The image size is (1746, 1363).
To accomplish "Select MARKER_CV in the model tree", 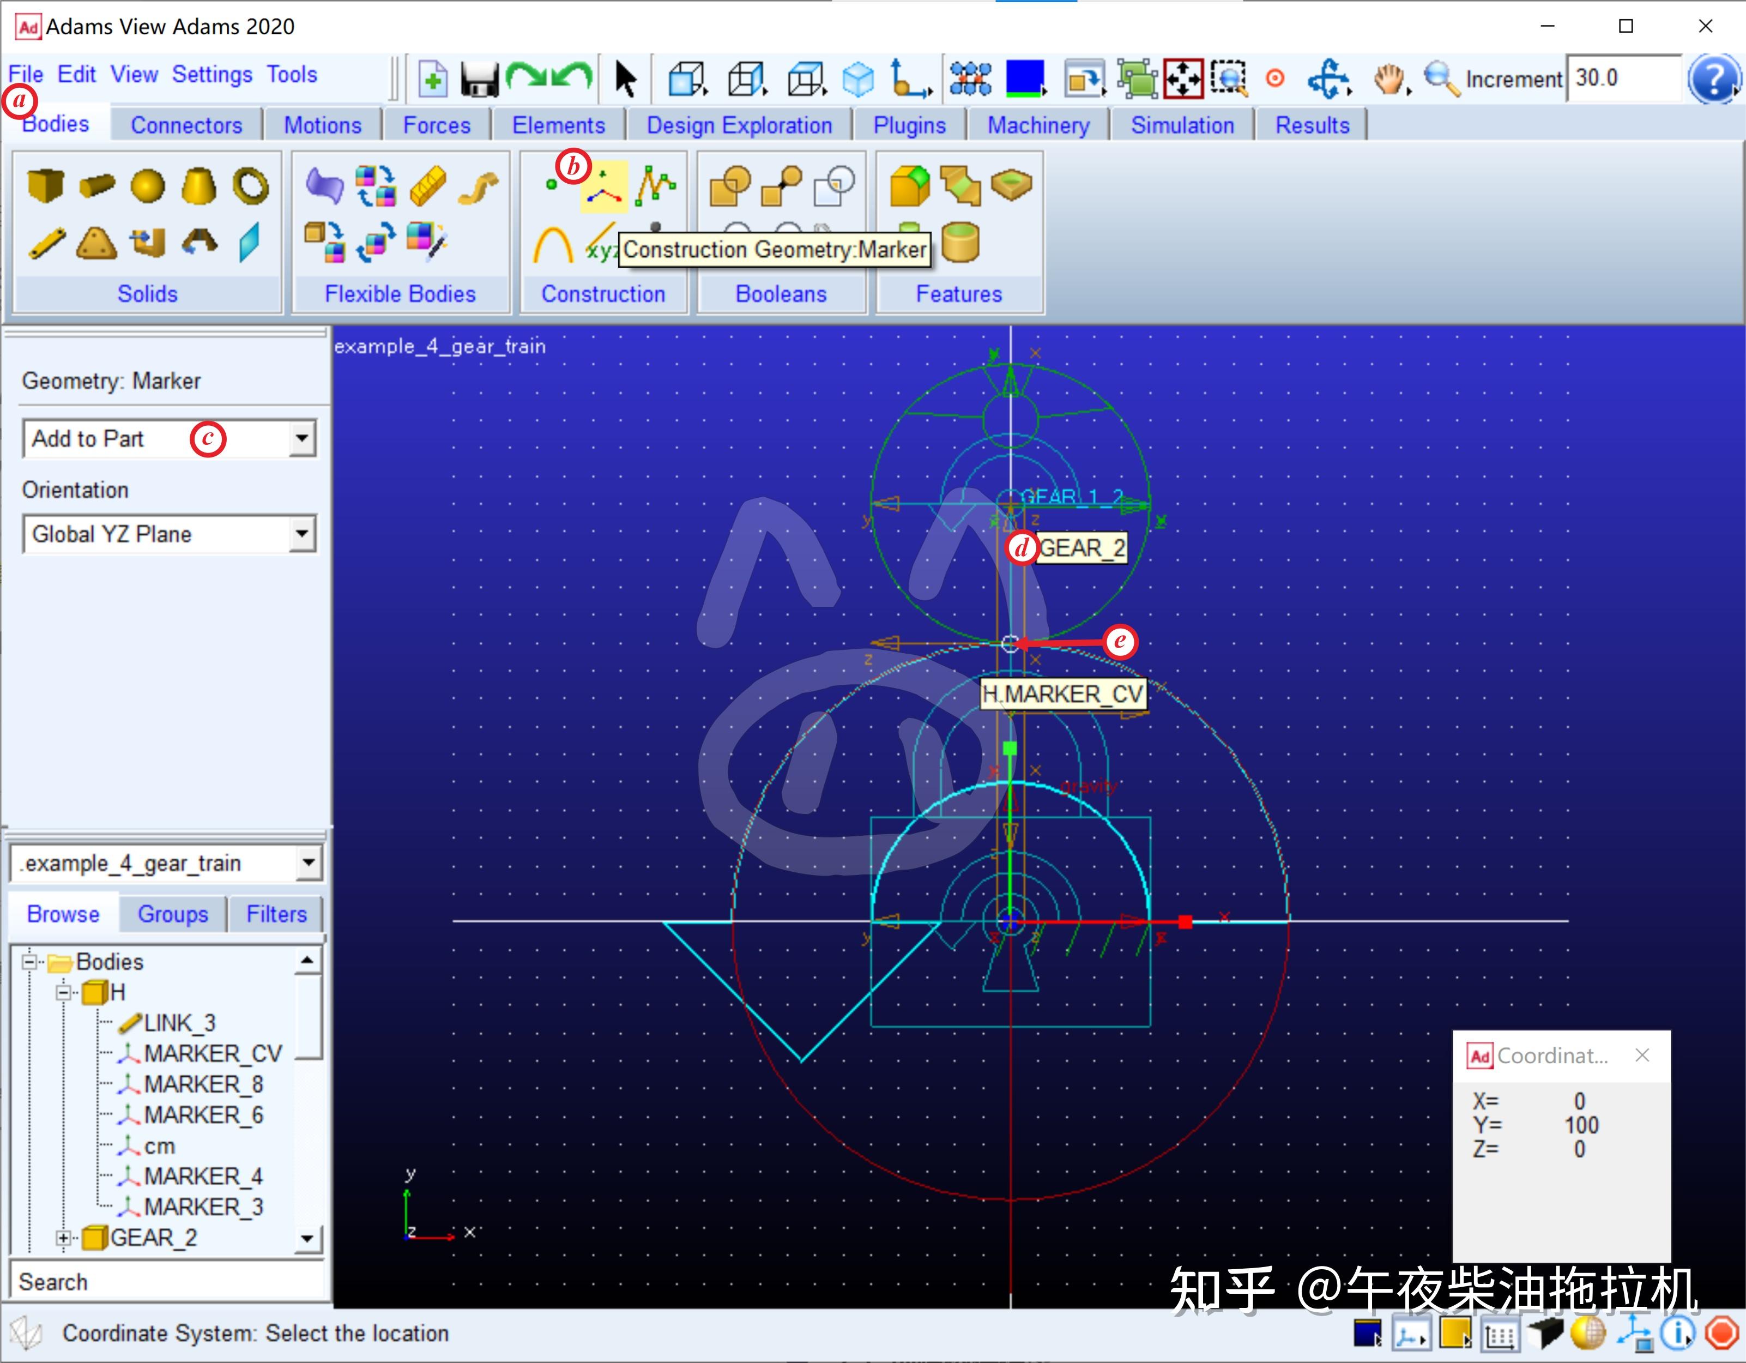I will click(212, 1054).
